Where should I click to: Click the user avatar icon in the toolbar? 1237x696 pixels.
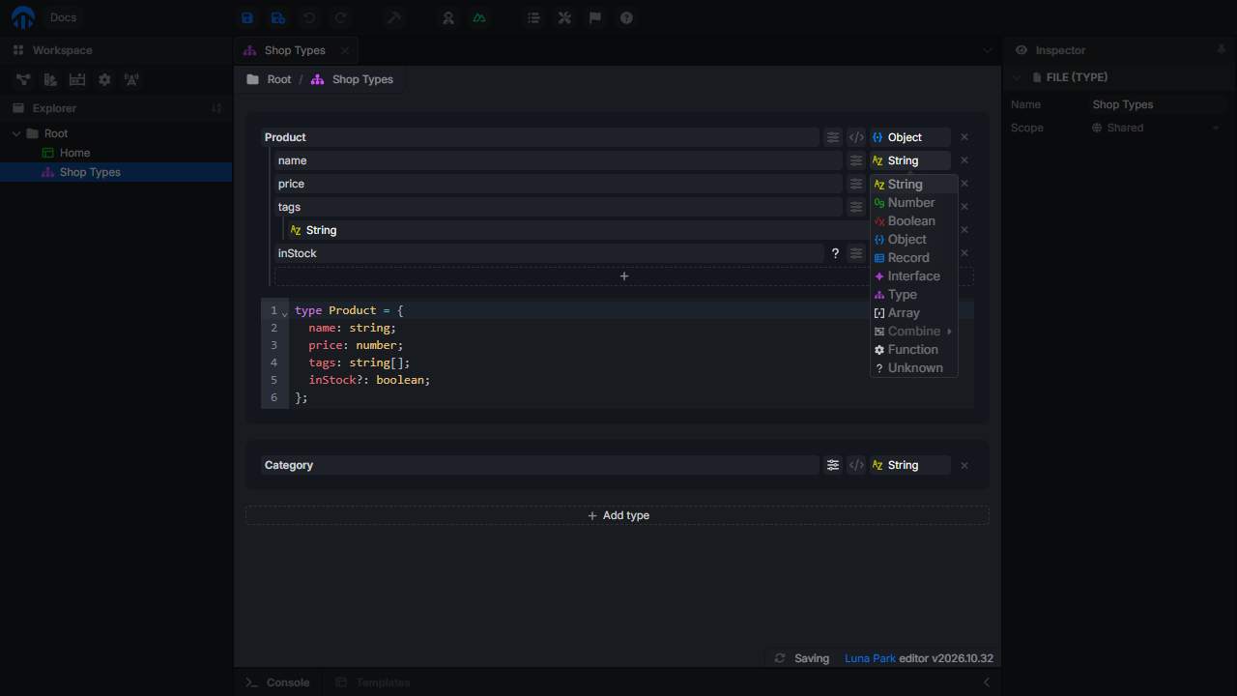click(448, 17)
